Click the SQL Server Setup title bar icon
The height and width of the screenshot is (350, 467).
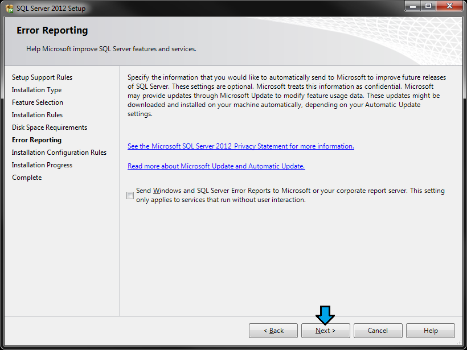pyautogui.click(x=9, y=9)
